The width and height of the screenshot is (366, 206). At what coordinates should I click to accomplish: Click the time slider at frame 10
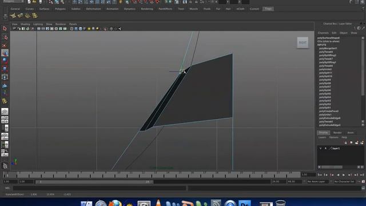click(x=118, y=175)
